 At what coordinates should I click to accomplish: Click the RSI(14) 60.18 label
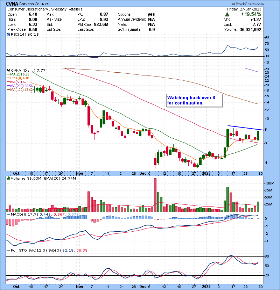25,34
